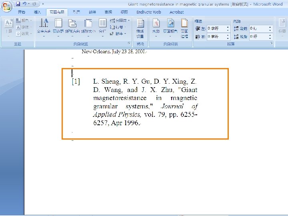
Task: Click the Undo arrow icon
Action: point(24,4)
